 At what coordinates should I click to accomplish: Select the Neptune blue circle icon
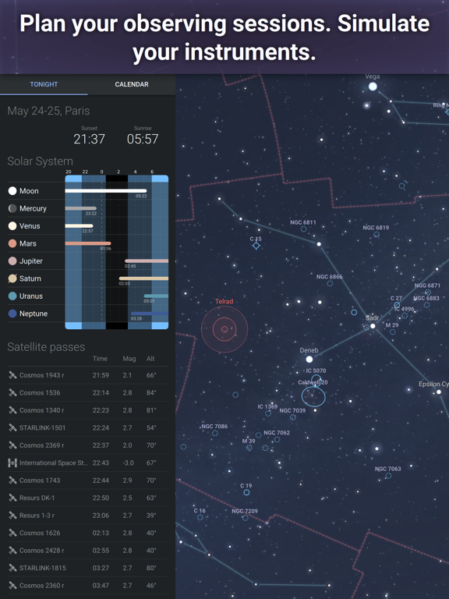point(12,314)
